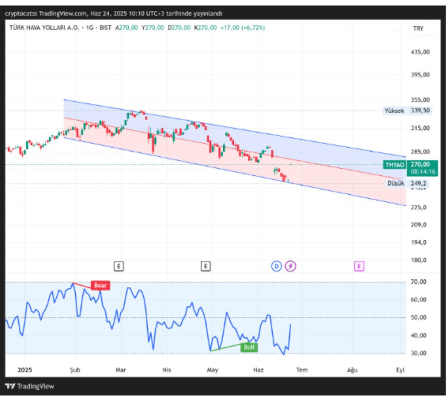Click the RSI 50,00 level label

[x=418, y=317]
